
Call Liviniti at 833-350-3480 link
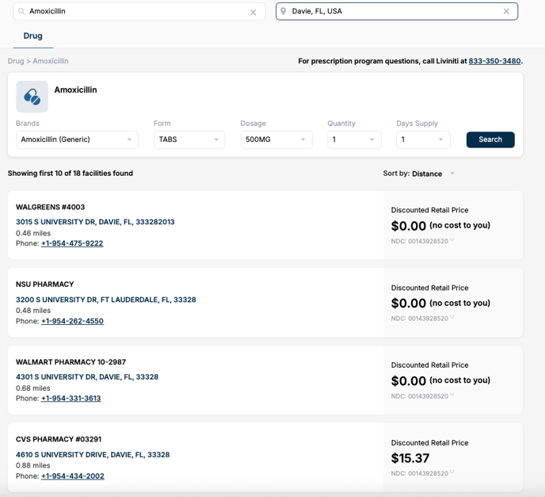tap(494, 61)
